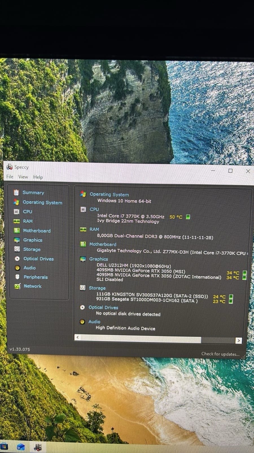Click the Network card icon in sidebar
This screenshot has height=453, width=254.
pyautogui.click(x=17, y=286)
